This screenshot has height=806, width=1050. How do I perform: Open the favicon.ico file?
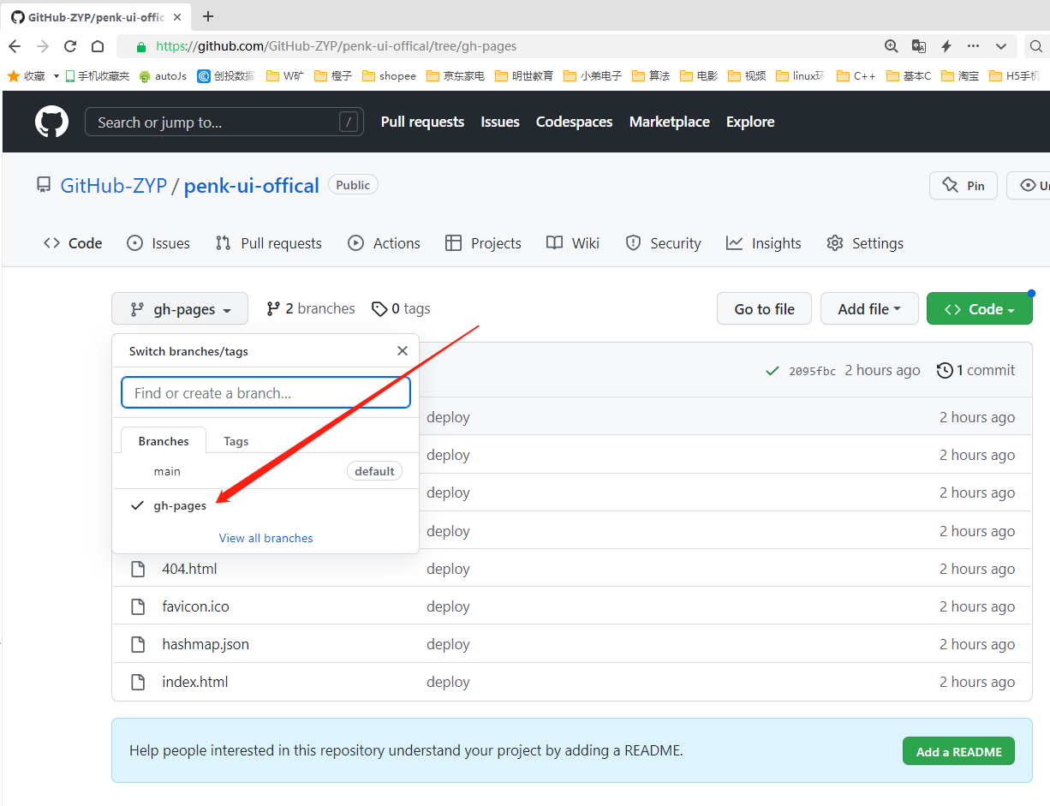tap(195, 606)
